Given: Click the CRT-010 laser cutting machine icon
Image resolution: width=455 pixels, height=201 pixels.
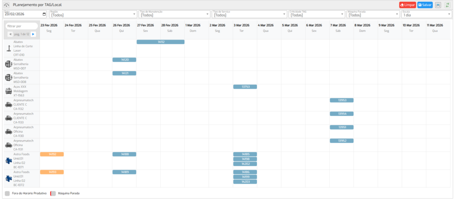Looking at the screenshot, I should [x=8, y=48].
